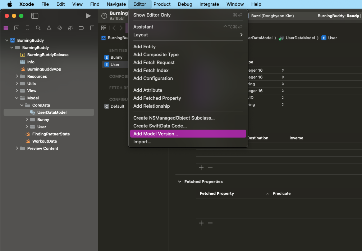Collapse the Model folder
The height and width of the screenshot is (251, 362).
17,98
